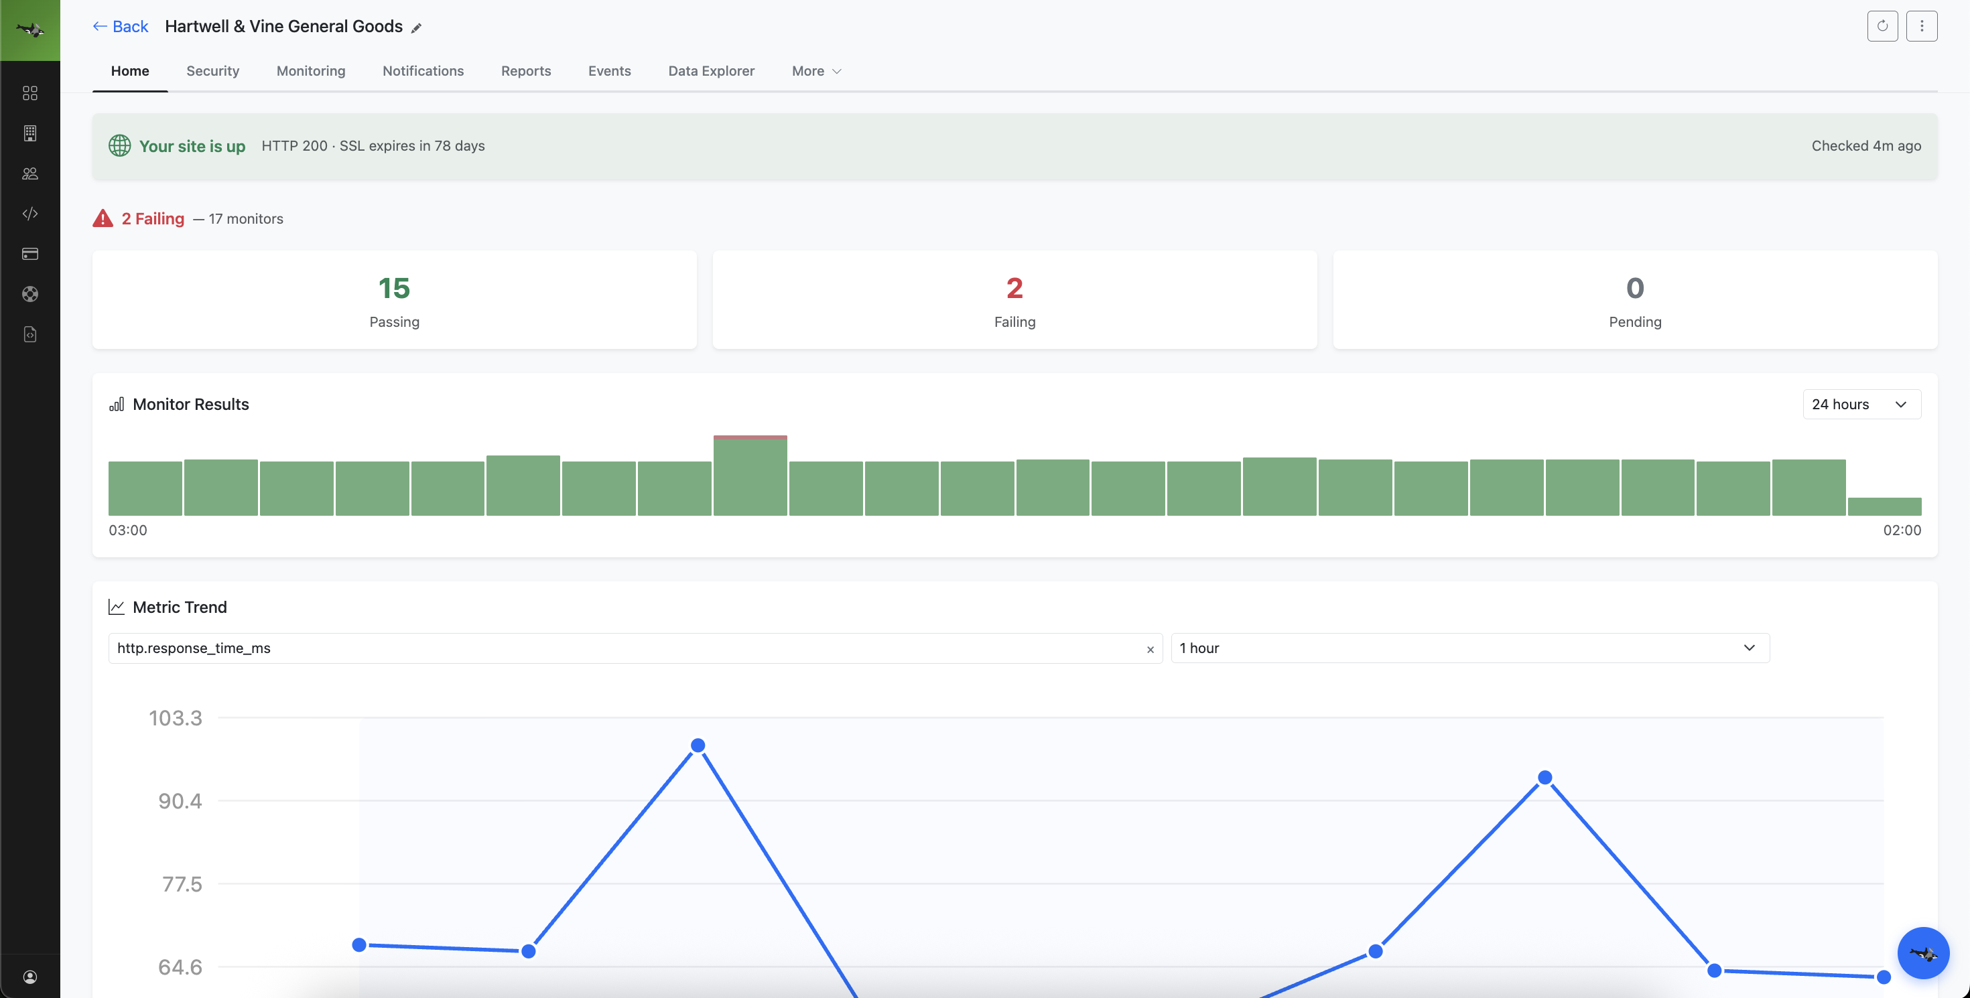Refresh the page with the reload icon
This screenshot has width=1970, height=998.
pos(1882,26)
